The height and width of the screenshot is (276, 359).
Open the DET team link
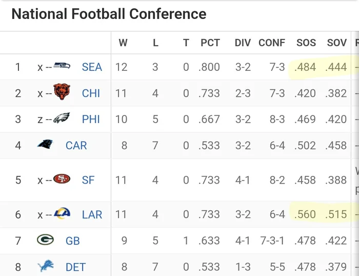pyautogui.click(x=75, y=267)
